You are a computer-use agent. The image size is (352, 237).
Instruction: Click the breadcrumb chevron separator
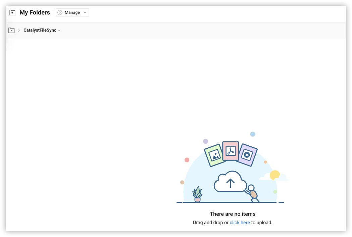pos(19,30)
